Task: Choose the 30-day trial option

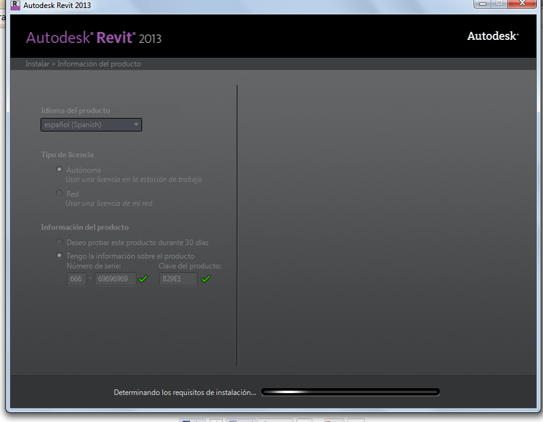Action: coord(59,242)
